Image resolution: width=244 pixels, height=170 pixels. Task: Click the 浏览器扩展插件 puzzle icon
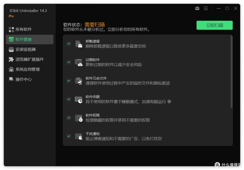coord(11,60)
